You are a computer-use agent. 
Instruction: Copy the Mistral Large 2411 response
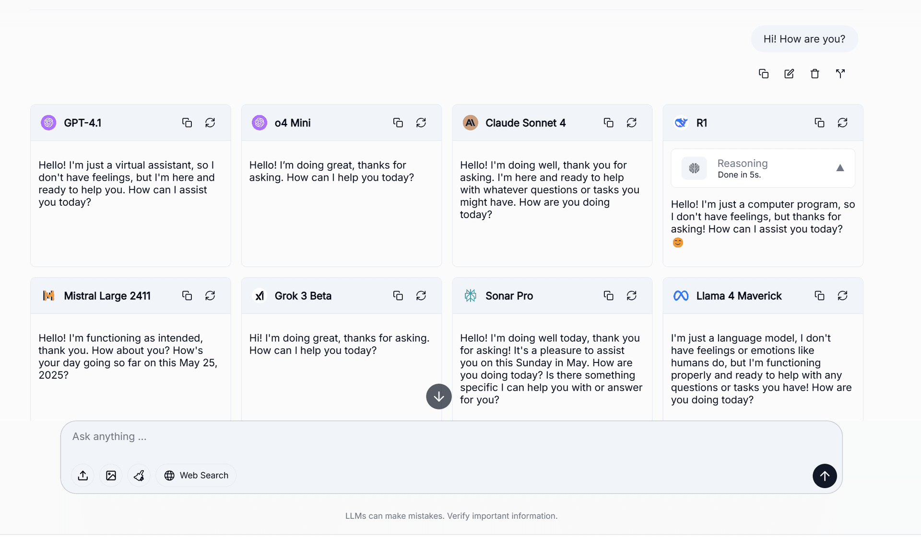[x=187, y=295]
